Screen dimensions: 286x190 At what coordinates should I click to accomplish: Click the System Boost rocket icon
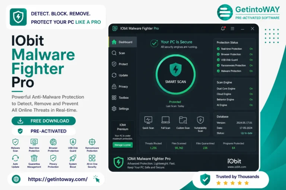73,158
